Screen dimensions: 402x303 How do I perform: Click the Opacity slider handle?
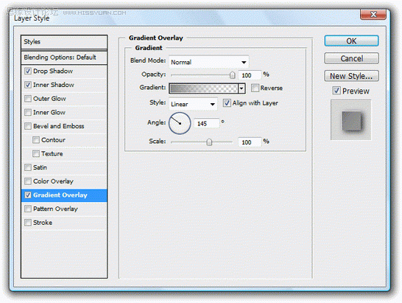point(232,75)
